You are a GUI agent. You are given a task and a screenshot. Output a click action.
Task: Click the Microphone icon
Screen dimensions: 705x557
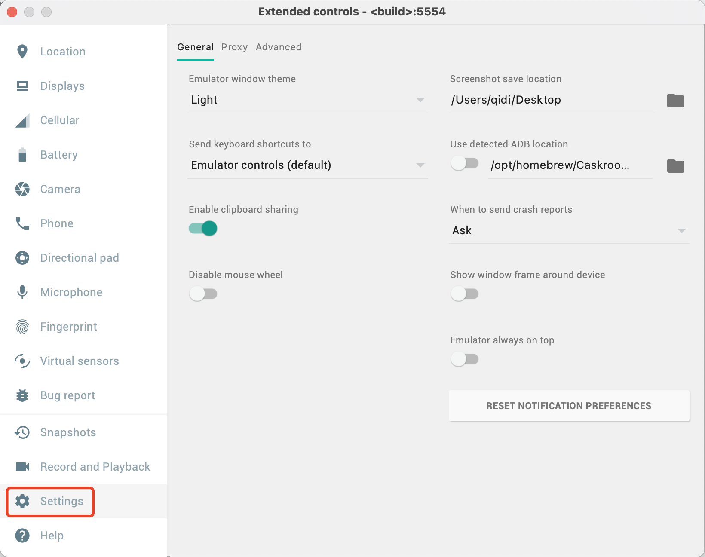point(22,292)
